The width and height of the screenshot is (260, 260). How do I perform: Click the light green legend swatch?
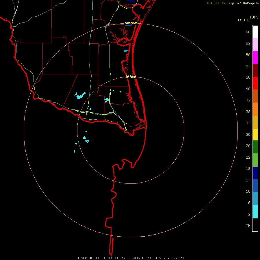tap(255, 160)
